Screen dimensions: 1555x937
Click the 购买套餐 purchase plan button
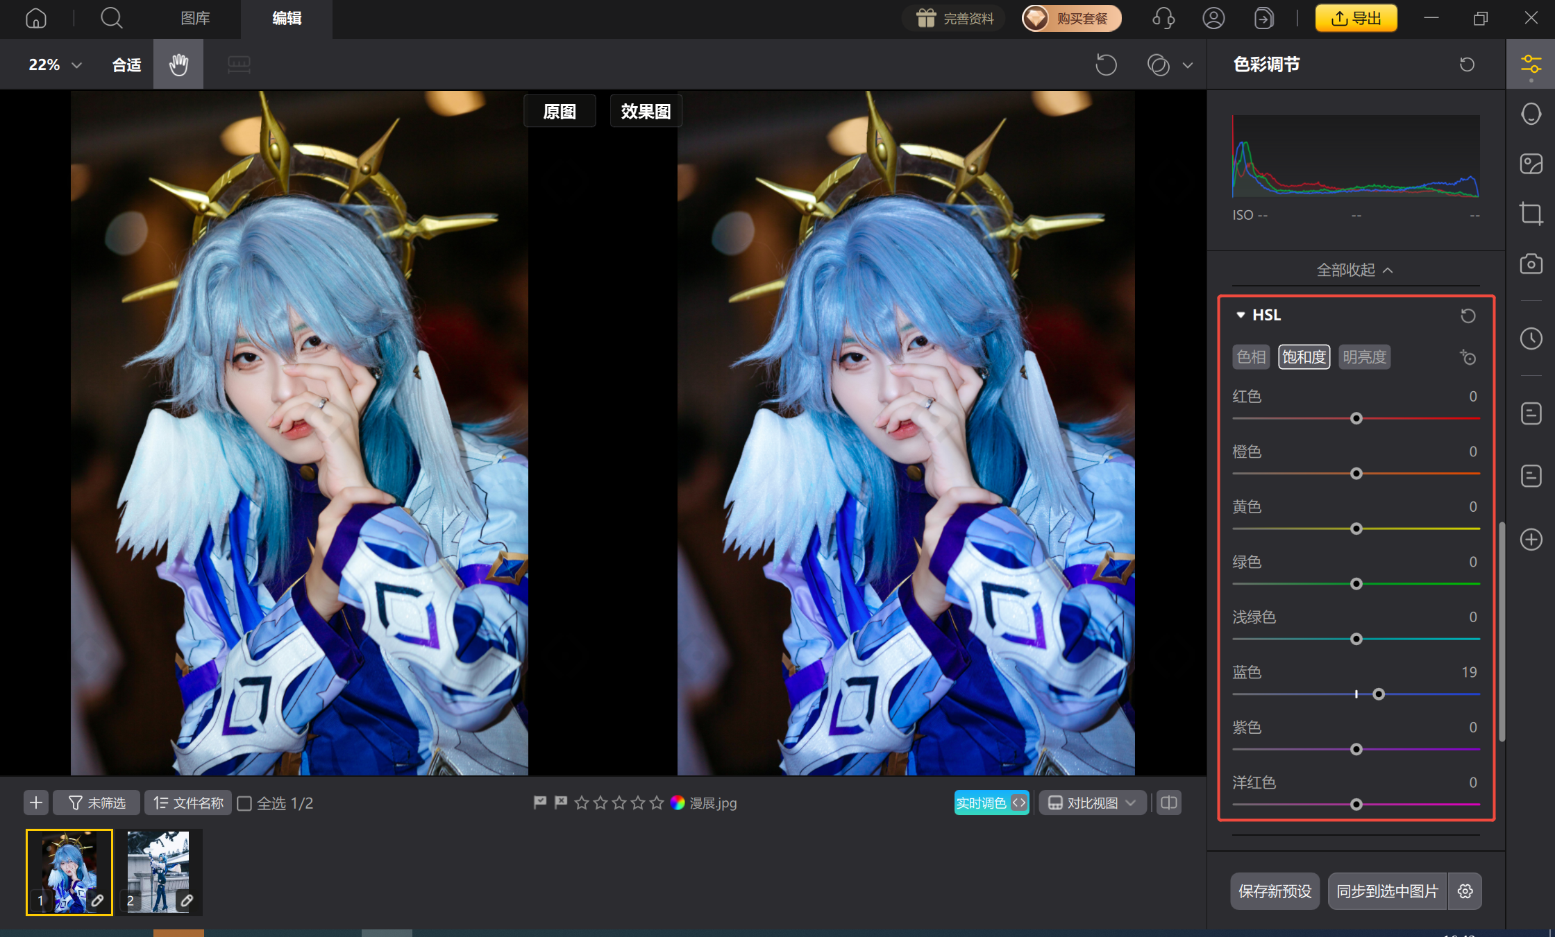tap(1071, 19)
